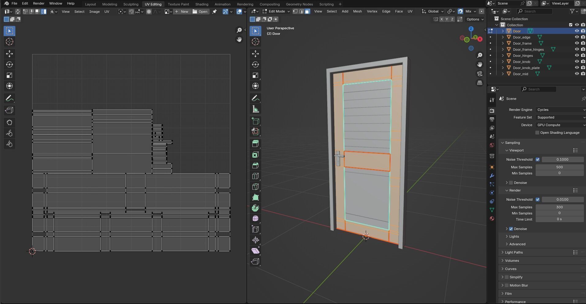This screenshot has height=304, width=586.
Task: Open the Device dropdown
Action: coord(560,125)
